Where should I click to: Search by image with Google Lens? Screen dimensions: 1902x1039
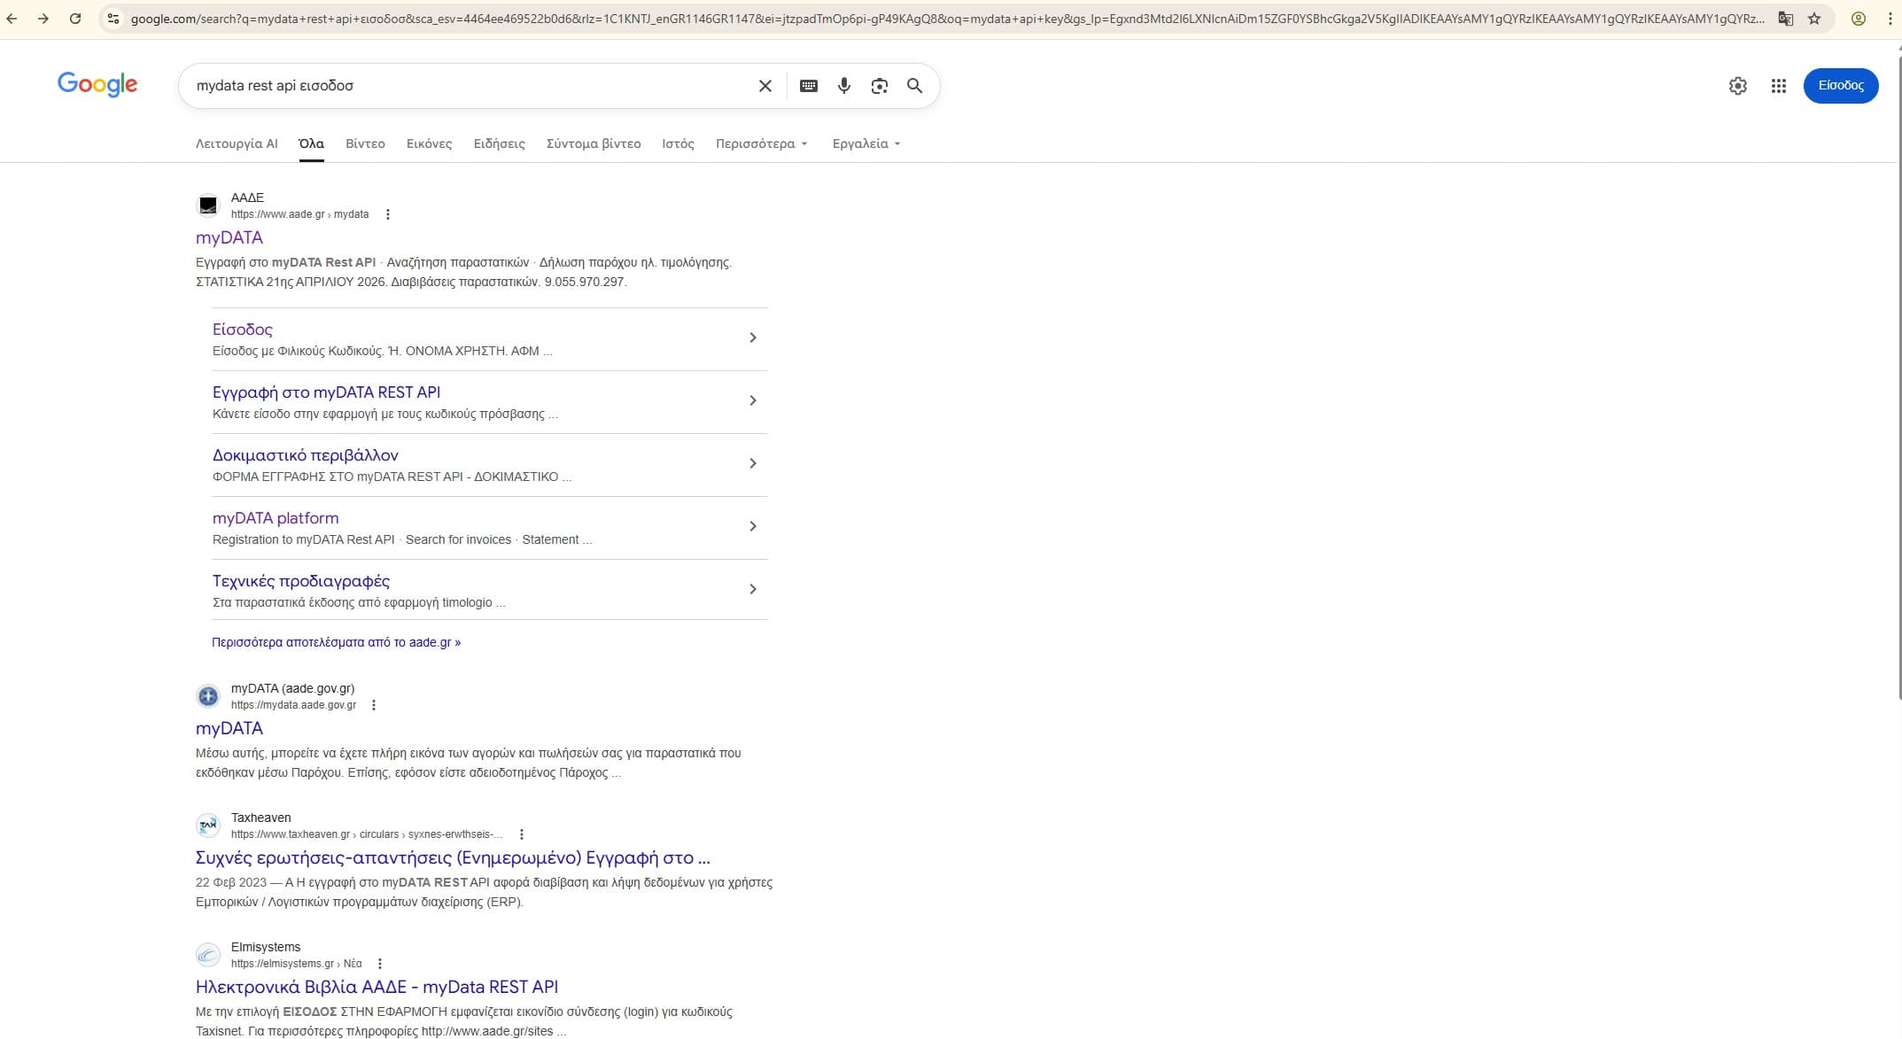pyautogui.click(x=880, y=86)
